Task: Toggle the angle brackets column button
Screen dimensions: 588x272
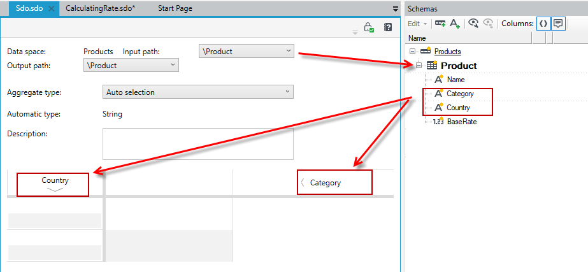Action: click(x=543, y=24)
